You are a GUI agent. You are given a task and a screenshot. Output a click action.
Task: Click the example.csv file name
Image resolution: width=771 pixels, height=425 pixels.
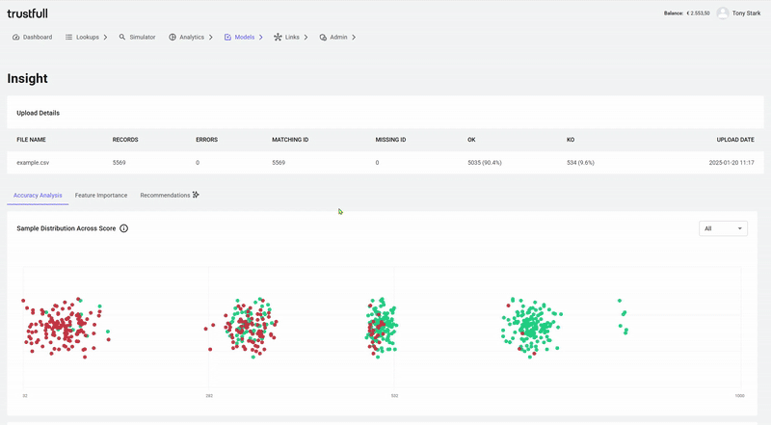click(33, 162)
